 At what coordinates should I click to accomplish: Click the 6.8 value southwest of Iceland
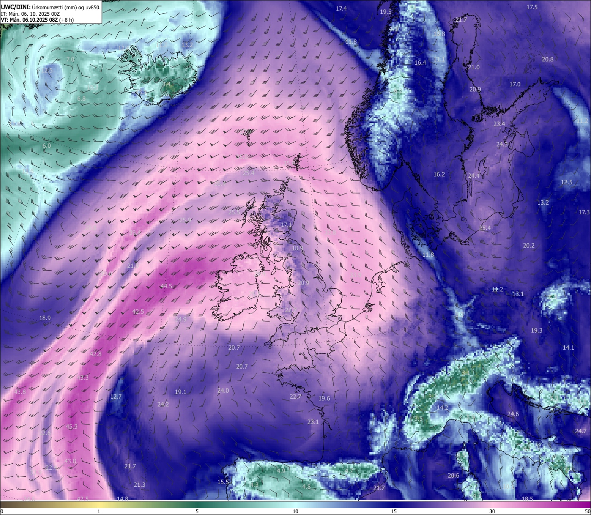(81, 98)
